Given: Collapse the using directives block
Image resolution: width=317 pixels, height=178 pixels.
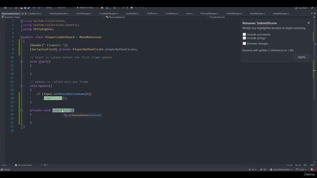Looking at the screenshot, I should [21, 21].
